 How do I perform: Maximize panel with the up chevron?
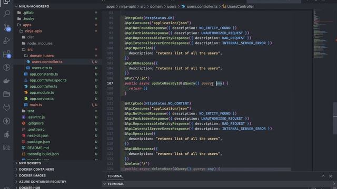pos(323,176)
